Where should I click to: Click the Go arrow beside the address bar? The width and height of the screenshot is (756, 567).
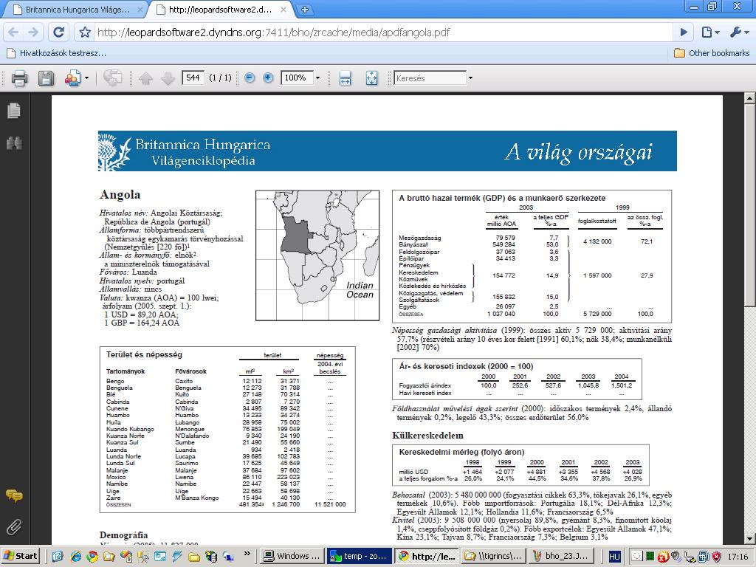click(684, 32)
